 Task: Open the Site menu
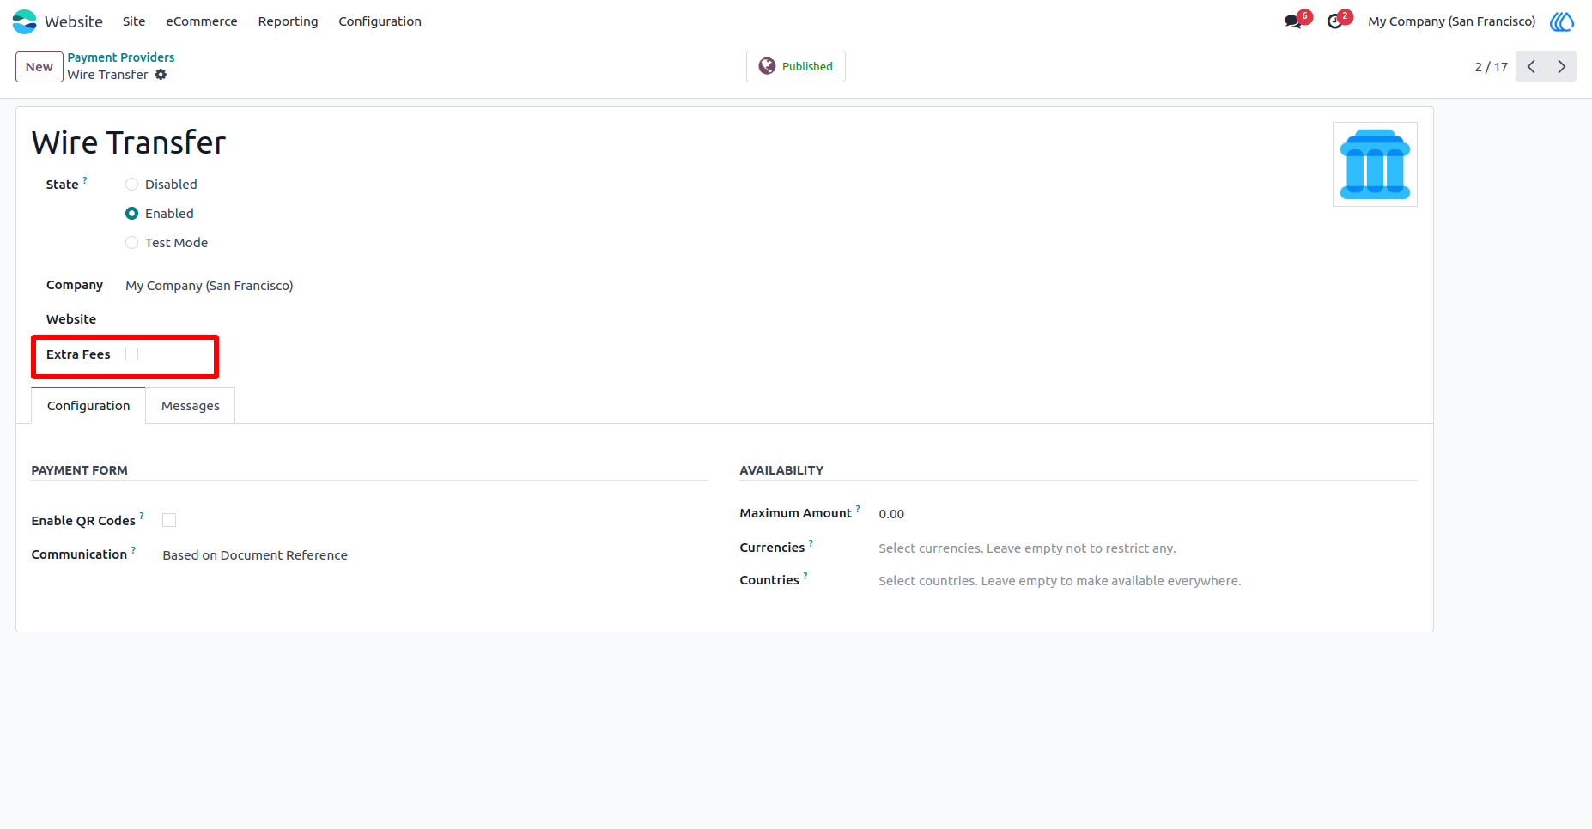(x=134, y=21)
